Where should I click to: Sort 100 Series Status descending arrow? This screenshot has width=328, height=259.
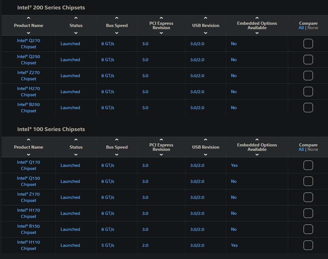76,154
